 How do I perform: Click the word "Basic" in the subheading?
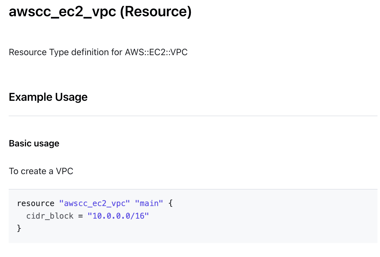pyautogui.click(x=20, y=143)
